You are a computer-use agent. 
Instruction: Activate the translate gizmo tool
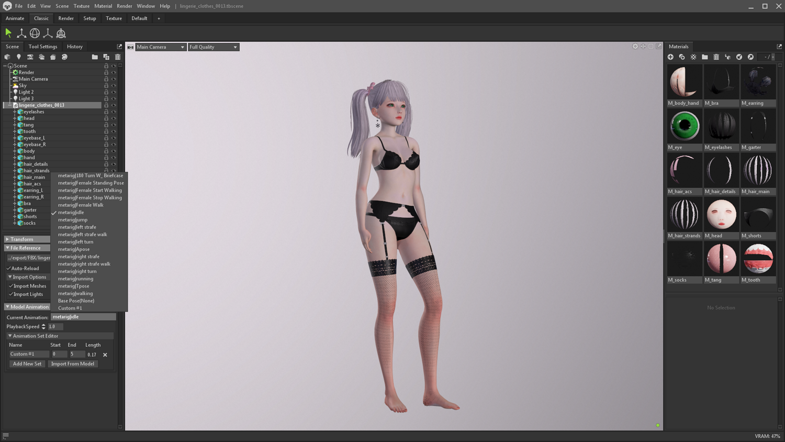21,33
